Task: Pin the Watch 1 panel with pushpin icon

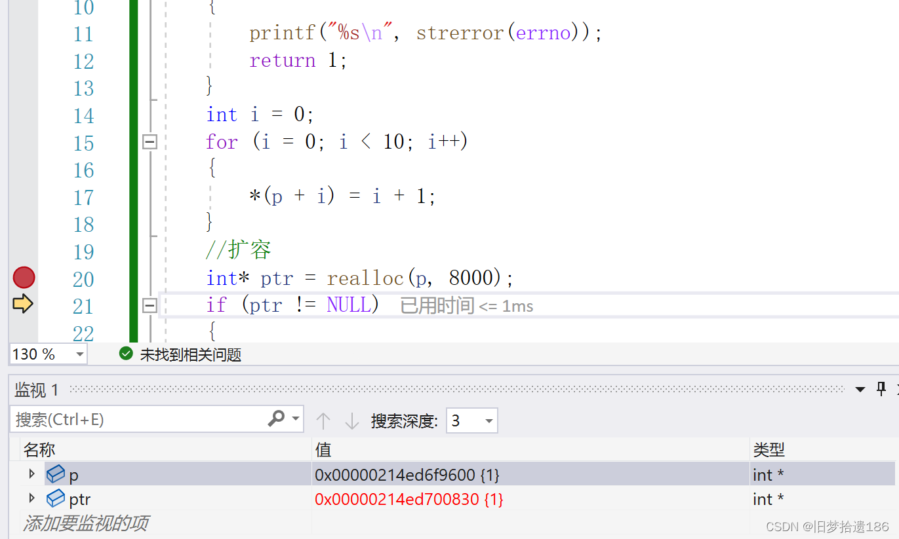Action: click(881, 390)
